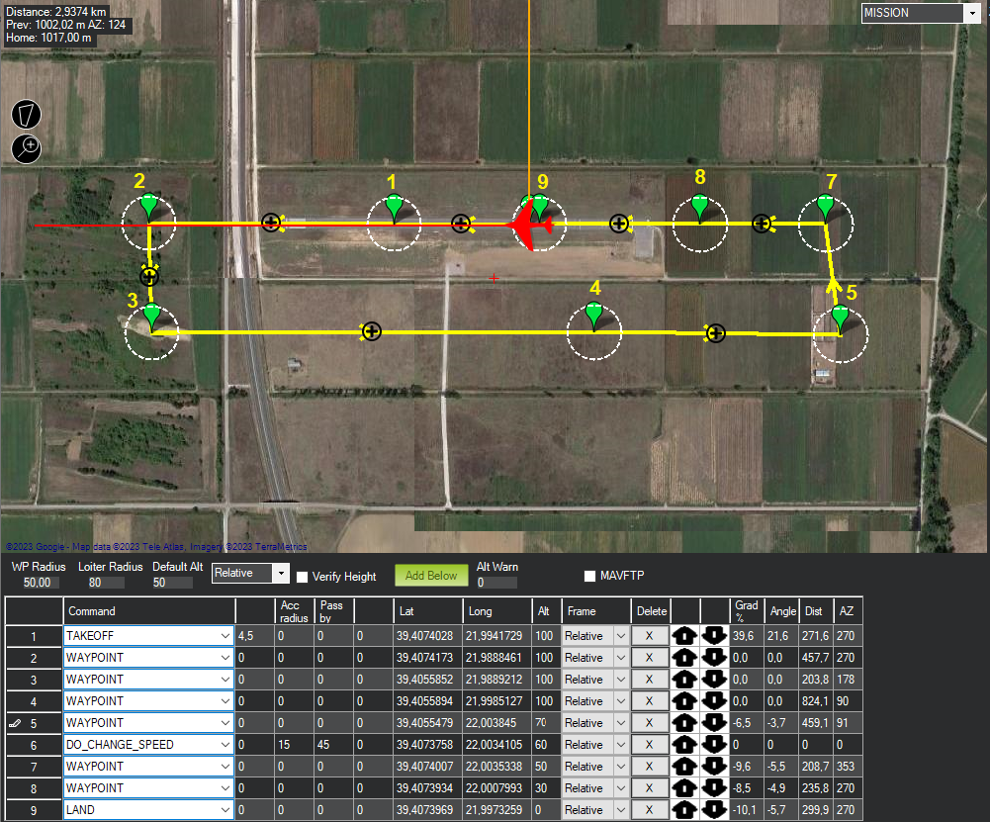Click the green marker for waypoint 4

click(x=593, y=317)
